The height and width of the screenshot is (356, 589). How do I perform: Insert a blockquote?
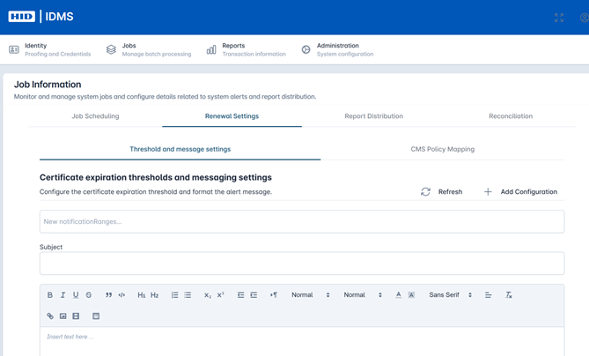[109, 295]
